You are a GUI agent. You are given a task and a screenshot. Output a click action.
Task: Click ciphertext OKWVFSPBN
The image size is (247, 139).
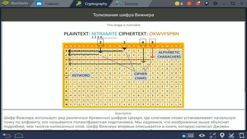pos(164,34)
